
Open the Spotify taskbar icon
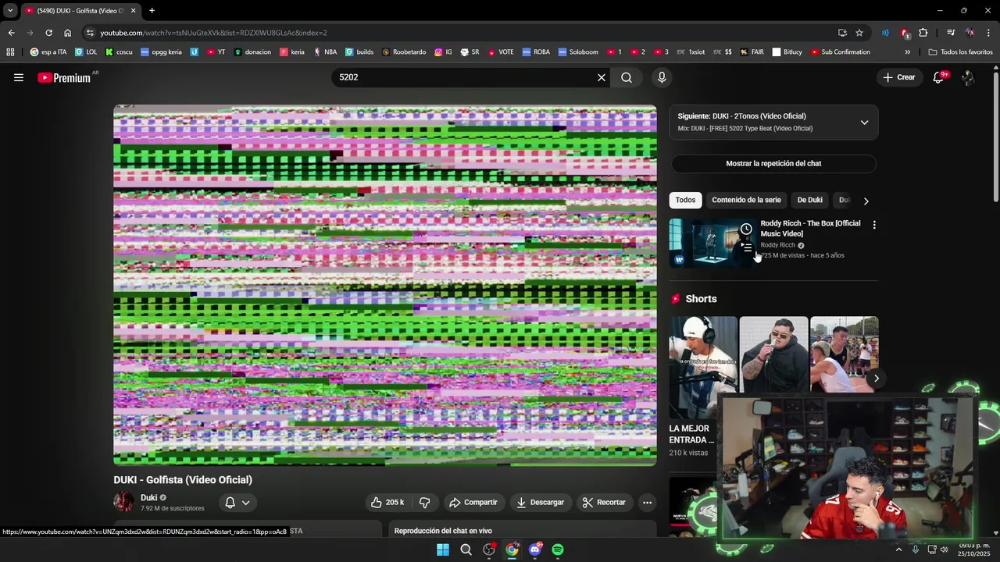(558, 550)
